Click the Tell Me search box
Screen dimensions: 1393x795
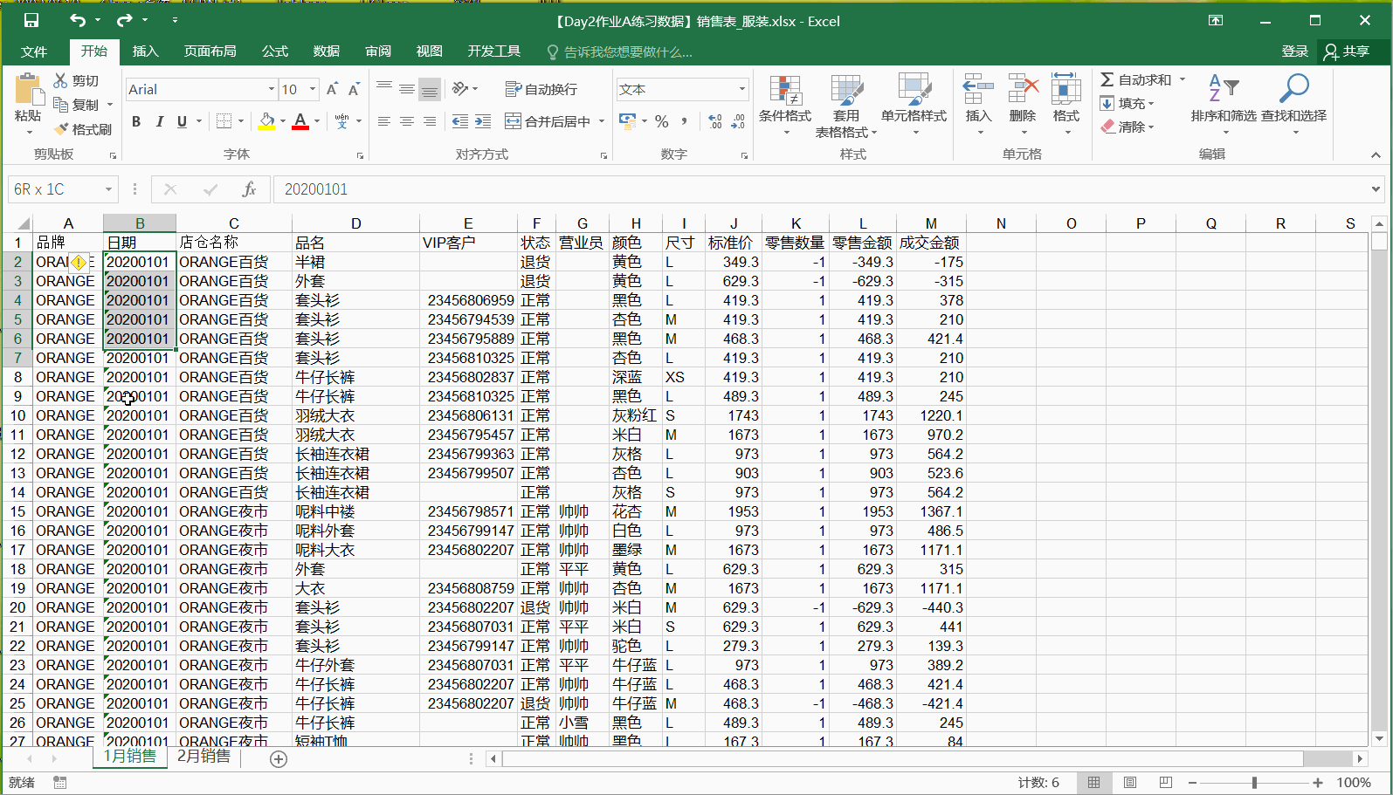coord(620,52)
